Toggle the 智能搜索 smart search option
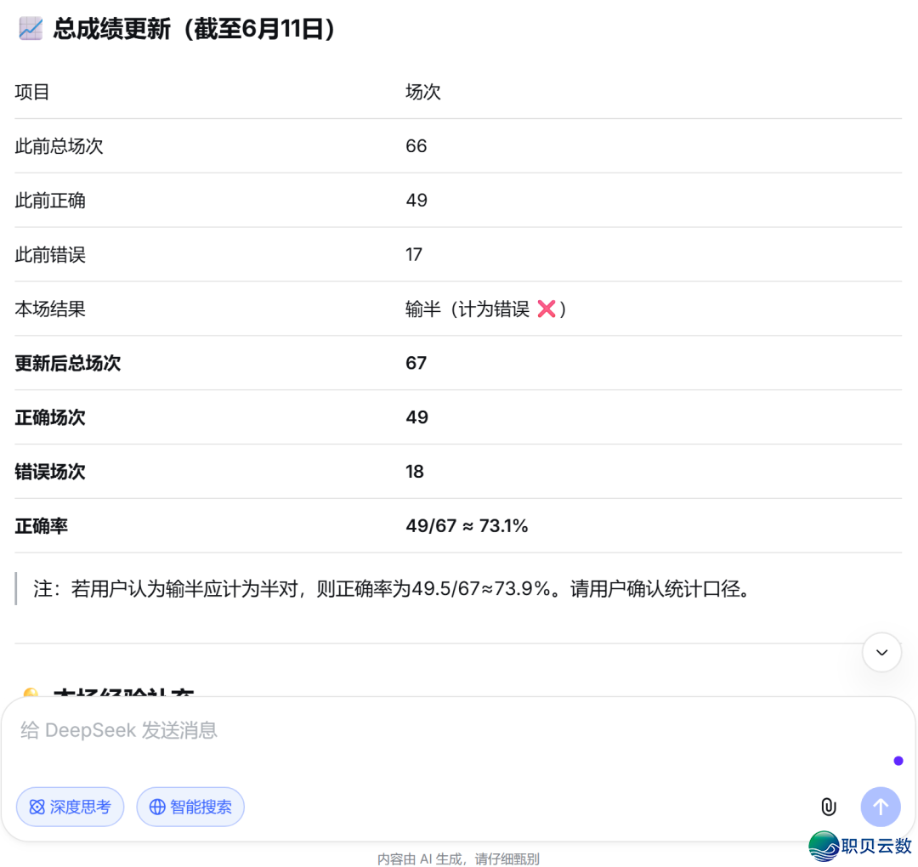The width and height of the screenshot is (918, 867). [190, 807]
